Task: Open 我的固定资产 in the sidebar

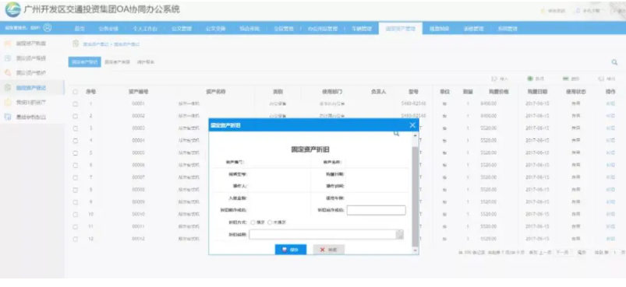Action: tap(30, 103)
